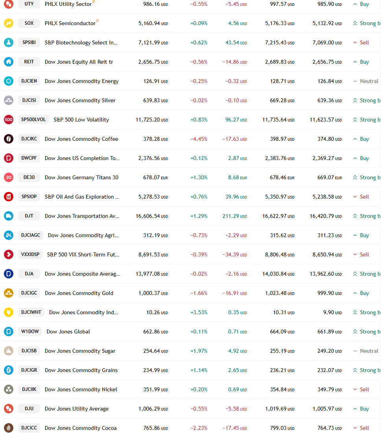Select the DJT ticker badge
This screenshot has width=381, height=433.
29,216
